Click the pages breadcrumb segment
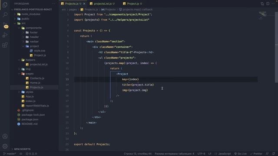278x156 pixels. click(x=73, y=10)
